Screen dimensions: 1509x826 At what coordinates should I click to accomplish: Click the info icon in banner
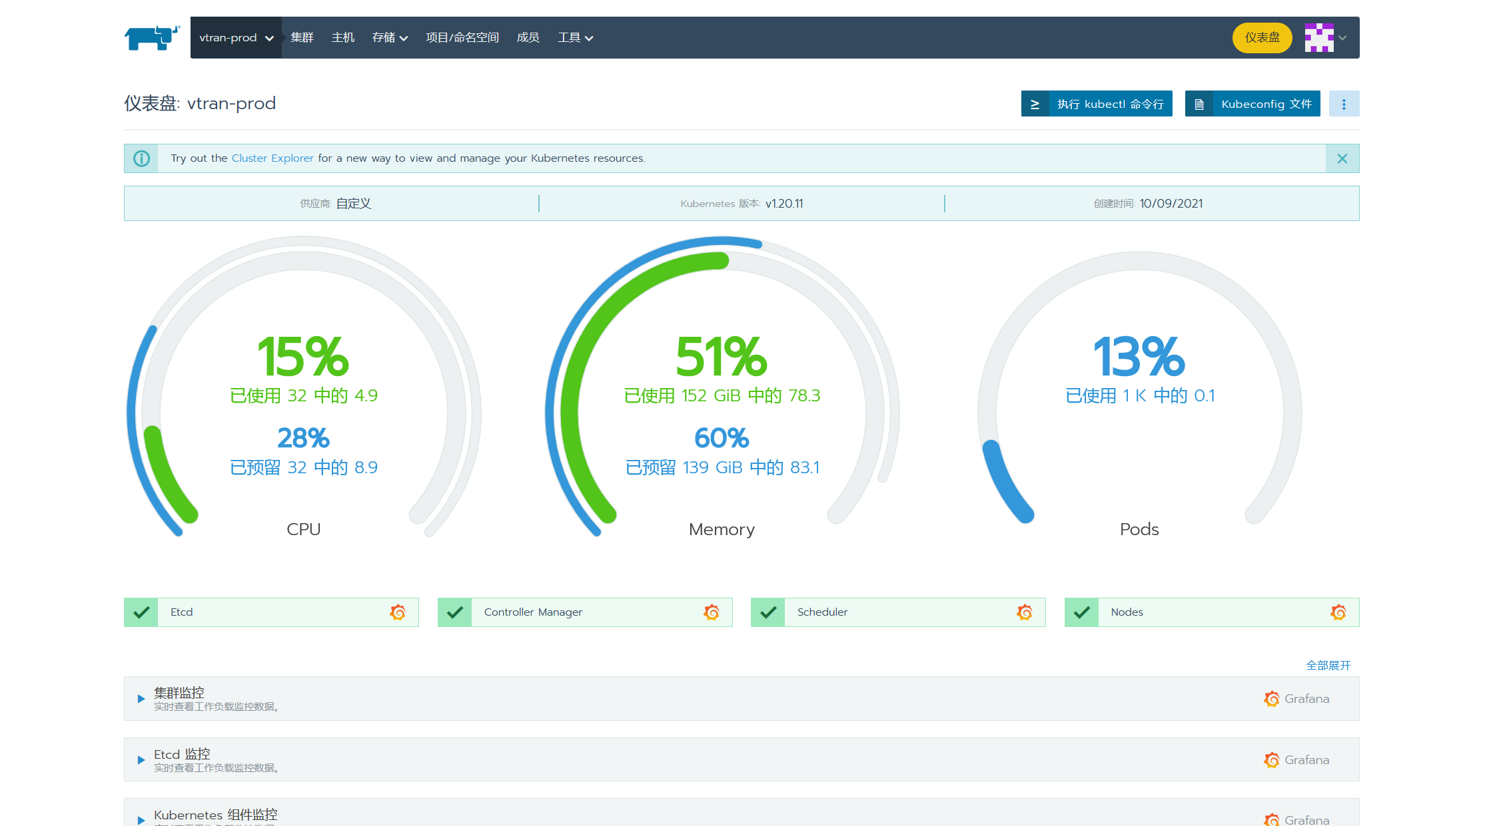click(141, 158)
